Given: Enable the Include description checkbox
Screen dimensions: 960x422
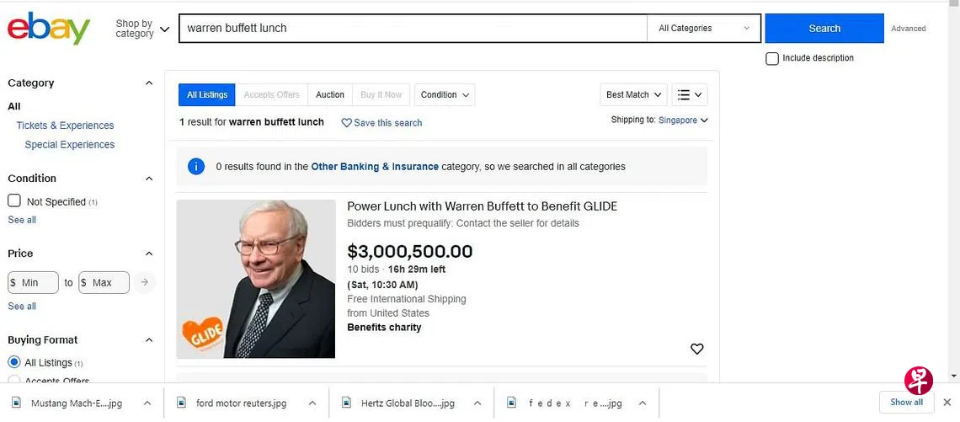Looking at the screenshot, I should tap(772, 58).
